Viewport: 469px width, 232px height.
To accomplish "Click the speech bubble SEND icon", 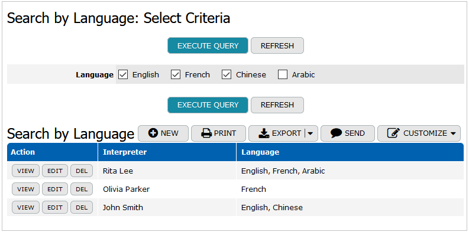I will (336, 133).
